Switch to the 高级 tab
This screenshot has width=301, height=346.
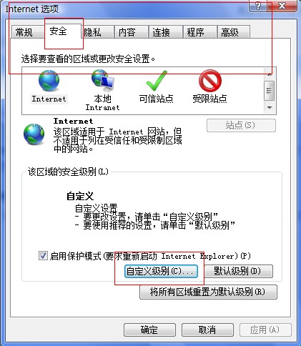(x=234, y=32)
